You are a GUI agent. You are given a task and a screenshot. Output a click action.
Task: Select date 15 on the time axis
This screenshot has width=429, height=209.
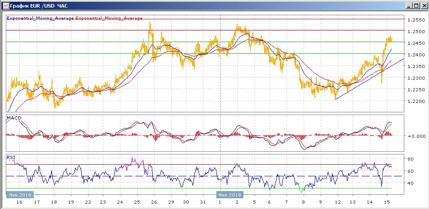387,202
